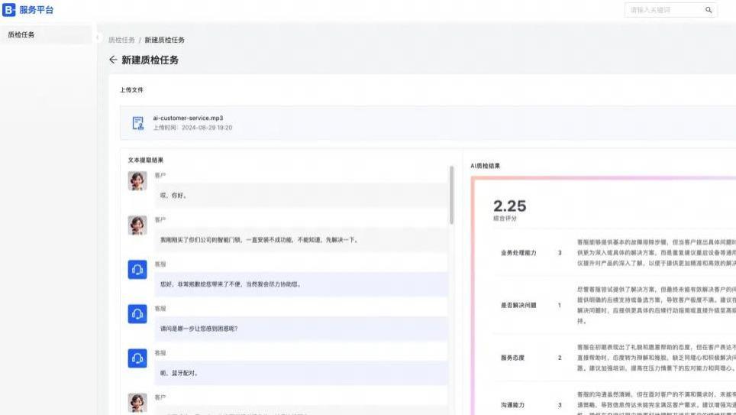Click the 2.25 overall score value

pyautogui.click(x=510, y=206)
